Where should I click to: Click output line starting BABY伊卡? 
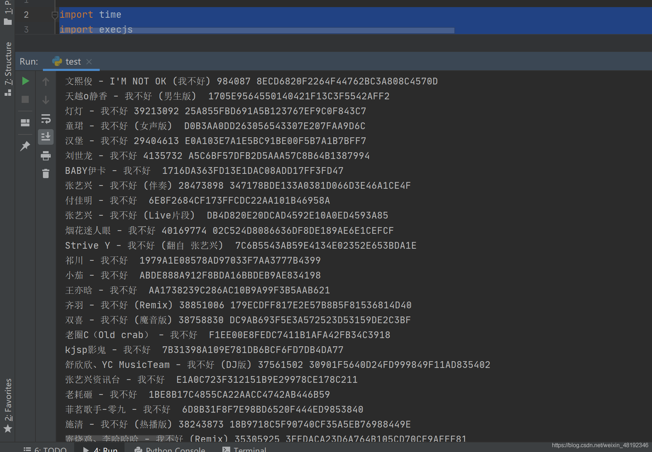click(204, 171)
